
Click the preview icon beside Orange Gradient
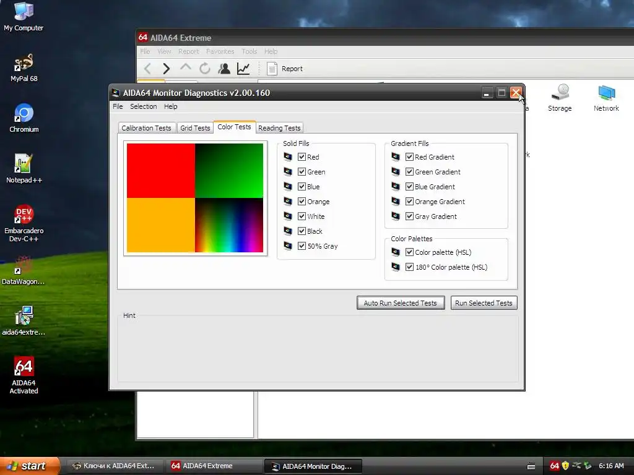pyautogui.click(x=396, y=201)
